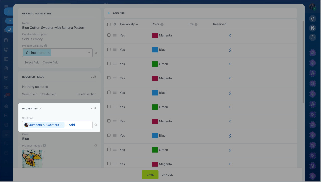Remove the Online store visibility tag
This screenshot has height=182, width=321.
coord(49,53)
